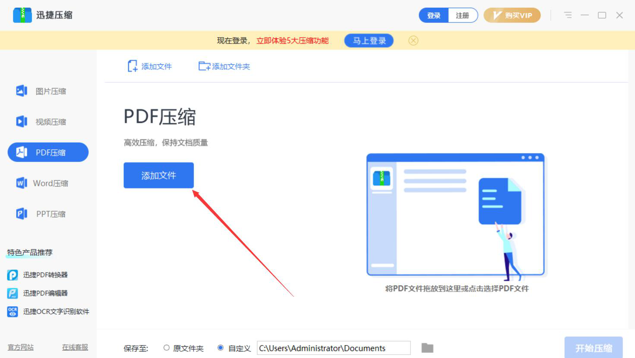Click the 注册 button
This screenshot has width=635, height=358.
[463, 16]
